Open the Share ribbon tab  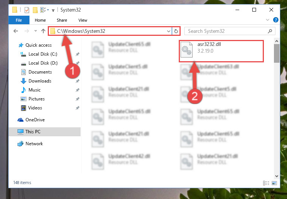[62, 20]
